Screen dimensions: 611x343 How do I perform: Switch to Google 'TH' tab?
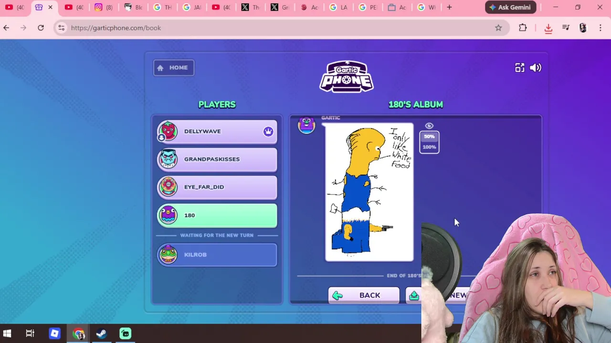(x=163, y=7)
